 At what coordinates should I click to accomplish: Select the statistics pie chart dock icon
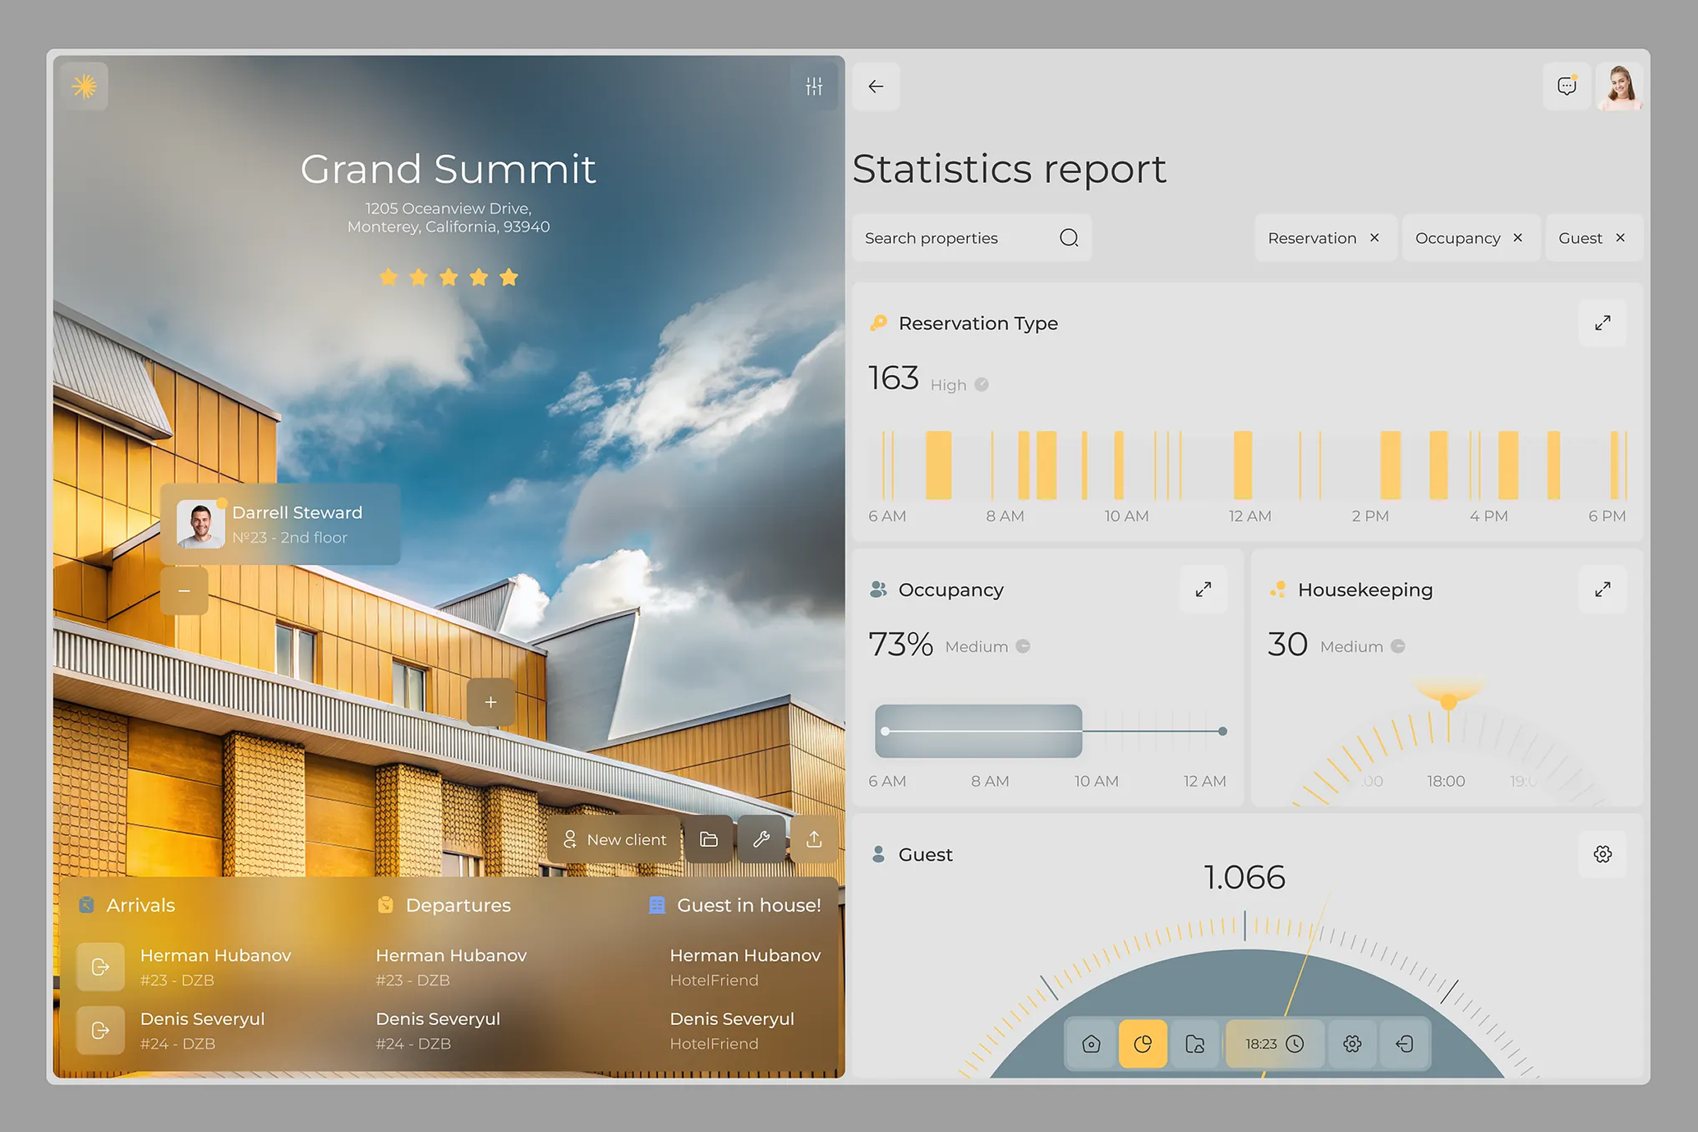click(1143, 1044)
